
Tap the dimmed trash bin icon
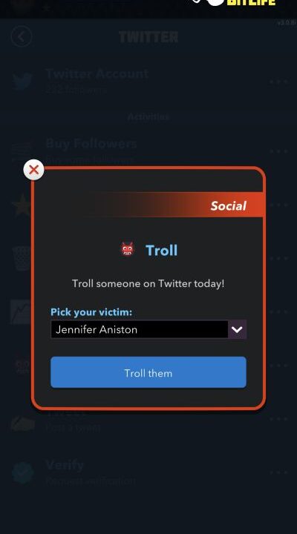21,259
